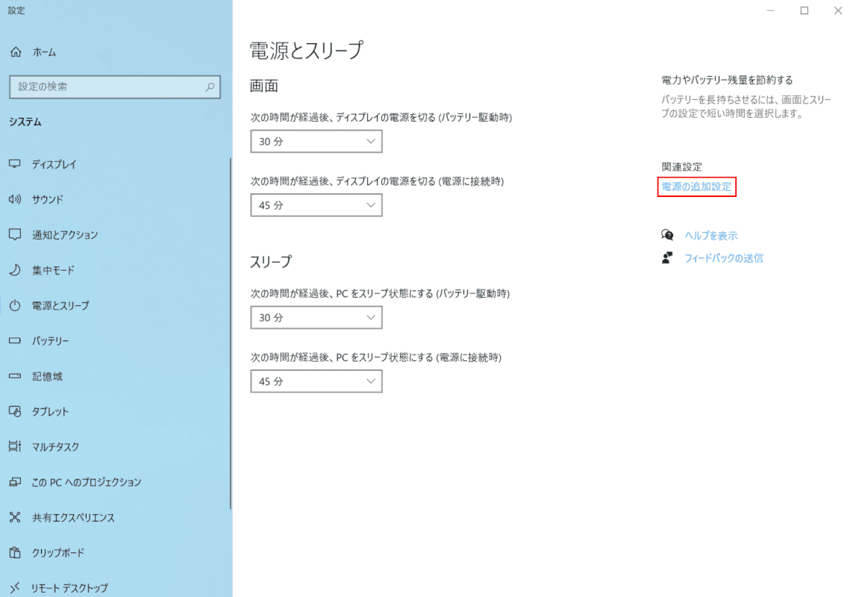Click the sidebar vertical scrollbar

click(231, 334)
